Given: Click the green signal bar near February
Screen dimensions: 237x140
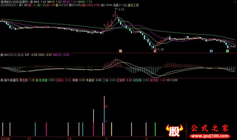Looking at the screenshot, I should [155, 129].
